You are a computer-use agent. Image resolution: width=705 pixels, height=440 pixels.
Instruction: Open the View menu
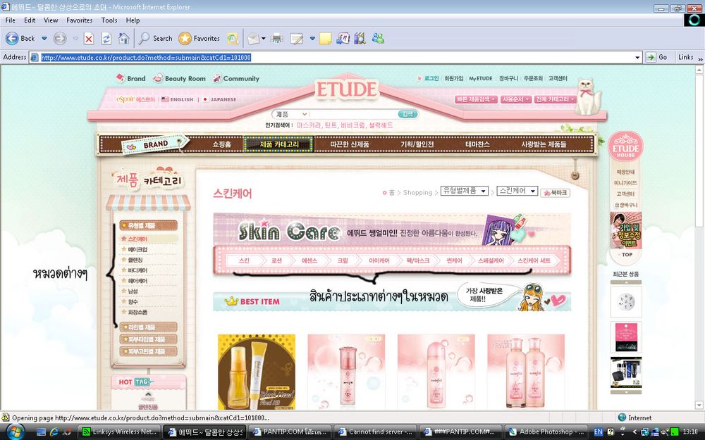pyautogui.click(x=51, y=20)
